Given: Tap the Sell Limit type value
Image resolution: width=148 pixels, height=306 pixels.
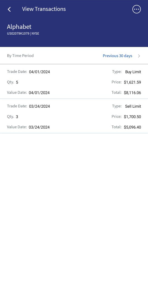Looking at the screenshot, I should tap(133, 106).
